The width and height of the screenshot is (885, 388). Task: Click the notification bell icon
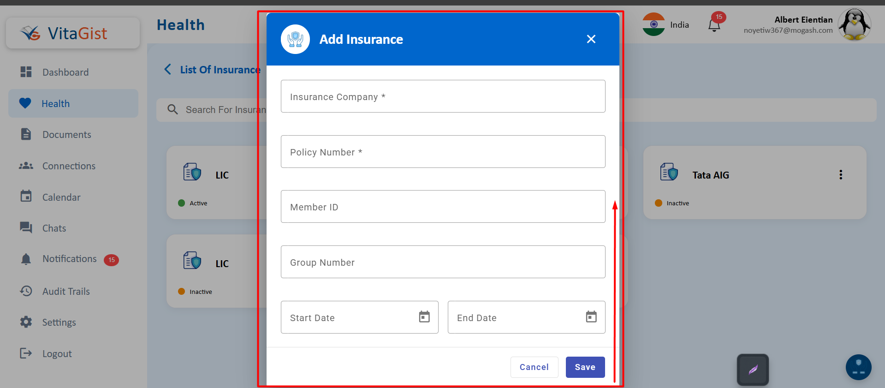714,25
